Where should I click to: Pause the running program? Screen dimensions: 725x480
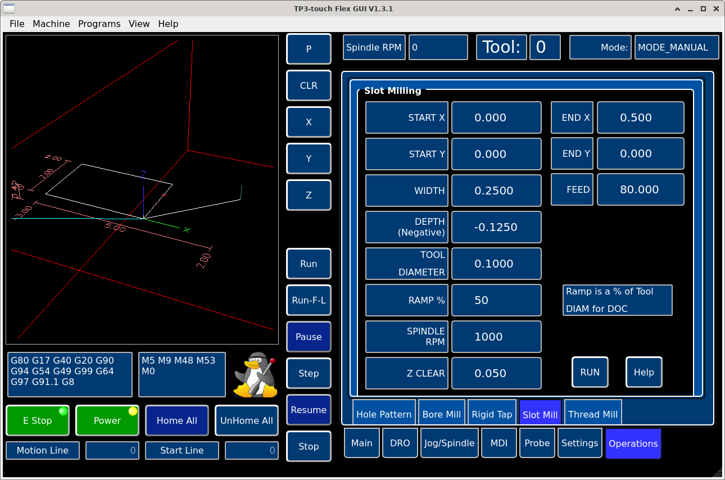[x=309, y=337]
